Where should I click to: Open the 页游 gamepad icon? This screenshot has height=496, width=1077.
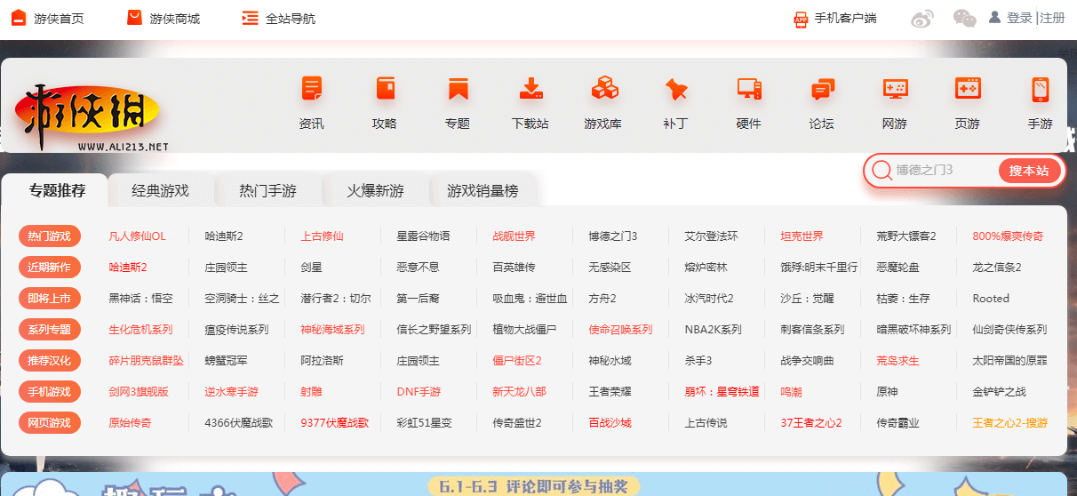tap(968, 89)
